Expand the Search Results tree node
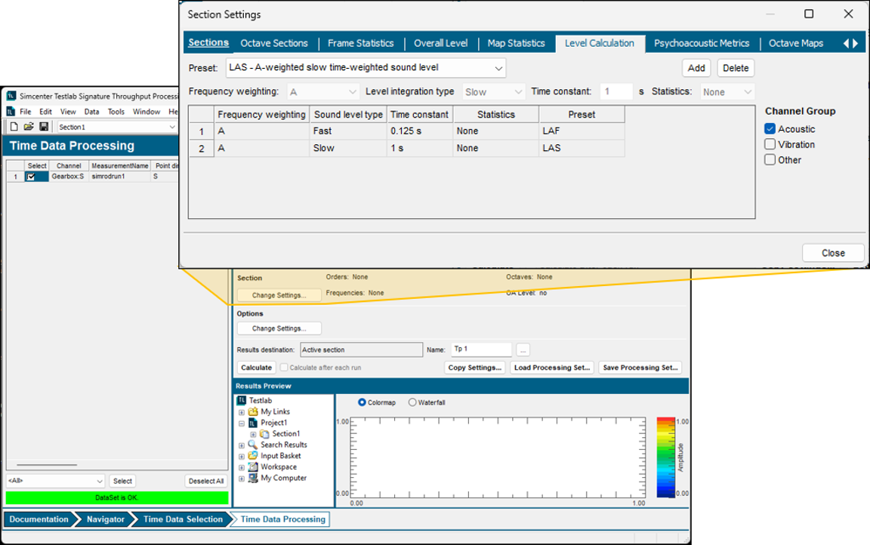This screenshot has height=545, width=870. (242, 445)
